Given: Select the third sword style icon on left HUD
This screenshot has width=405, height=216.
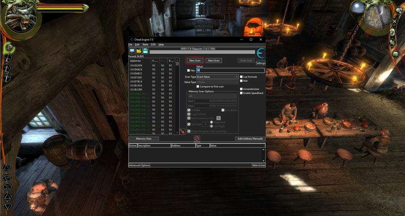Looking at the screenshot, I should click(6, 78).
